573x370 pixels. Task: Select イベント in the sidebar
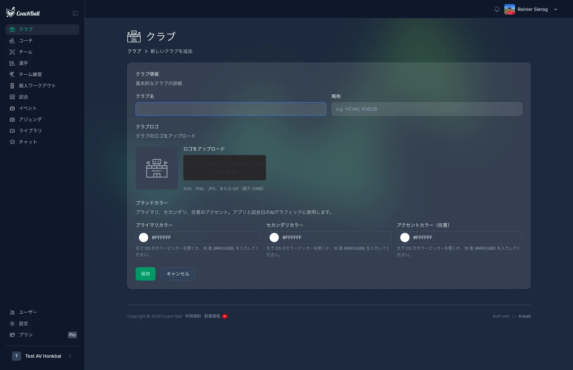click(x=42, y=108)
